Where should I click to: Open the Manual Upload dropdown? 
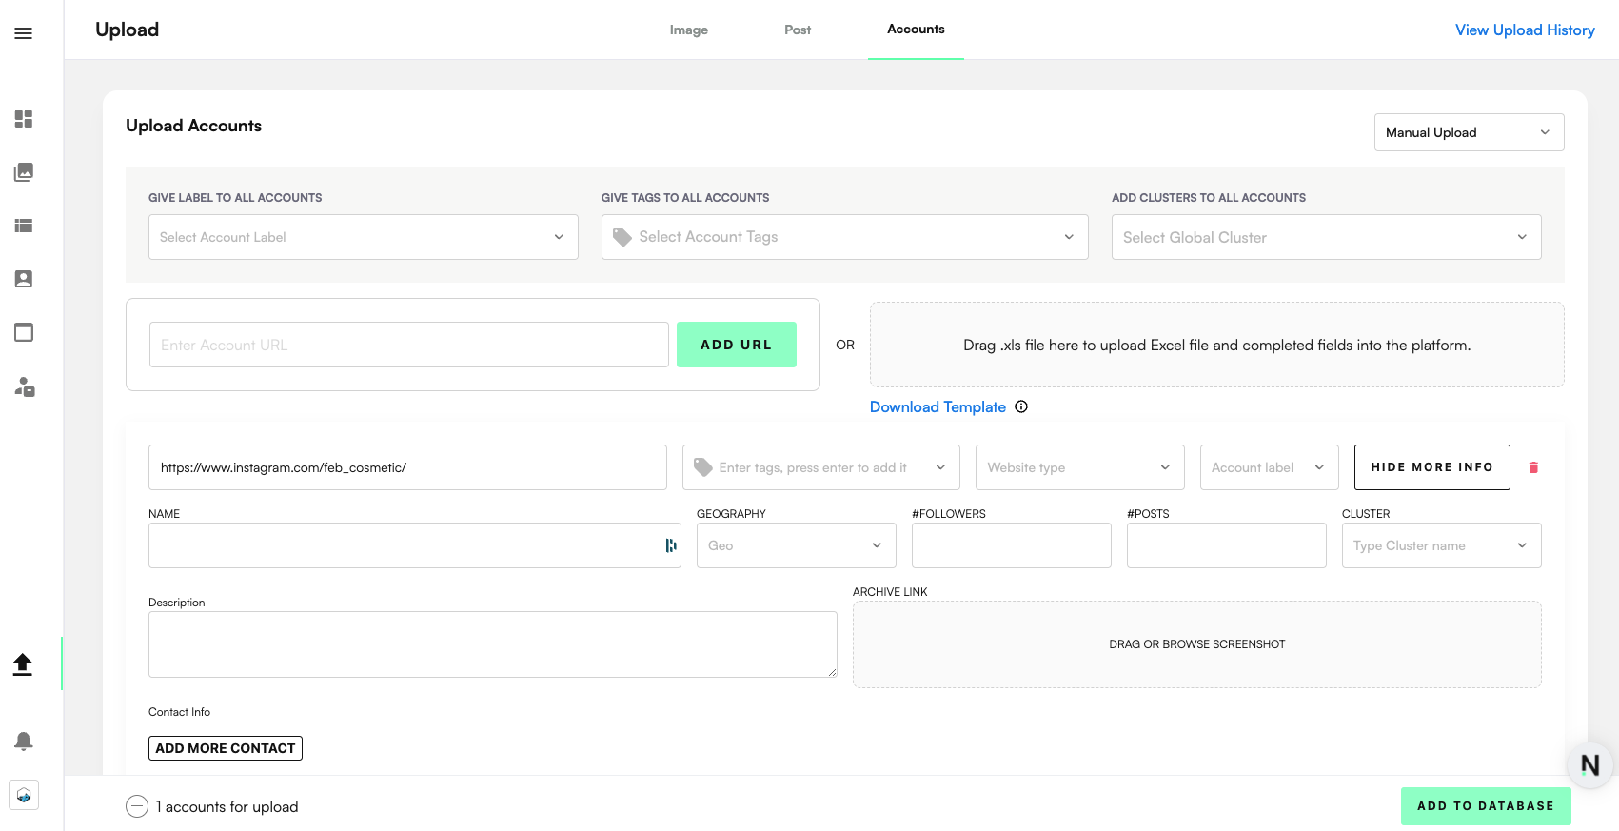pyautogui.click(x=1468, y=132)
